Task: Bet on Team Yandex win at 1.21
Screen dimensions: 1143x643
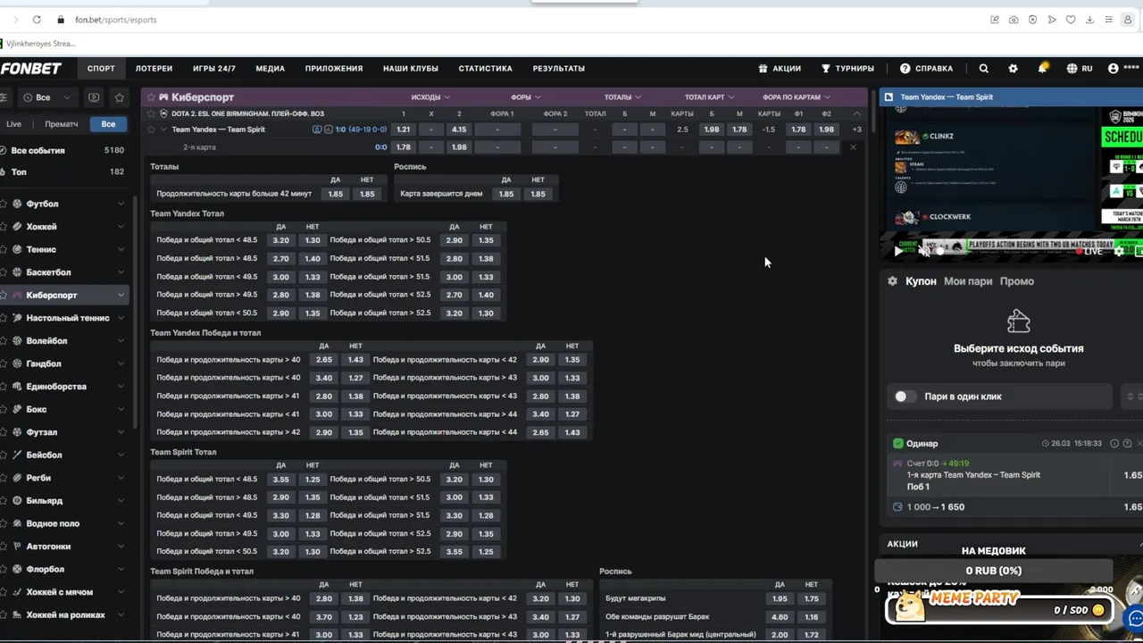Action: point(404,129)
